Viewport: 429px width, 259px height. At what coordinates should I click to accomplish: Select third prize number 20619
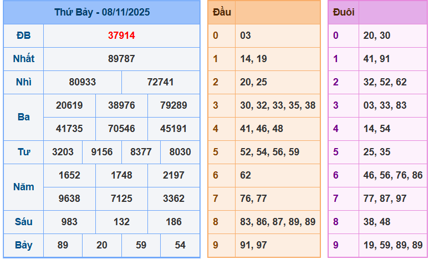[69, 105]
